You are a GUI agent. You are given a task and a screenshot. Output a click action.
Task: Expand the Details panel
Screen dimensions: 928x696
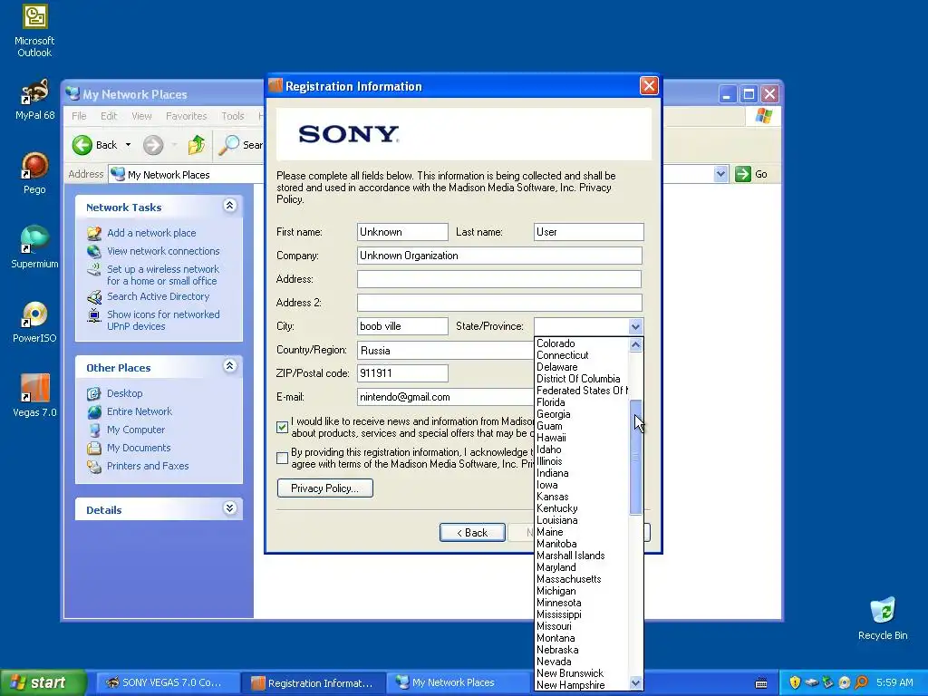coord(229,508)
